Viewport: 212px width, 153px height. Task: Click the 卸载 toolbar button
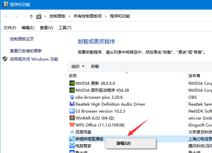tap(95, 66)
